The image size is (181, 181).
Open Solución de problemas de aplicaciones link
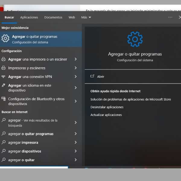coord(130,99)
